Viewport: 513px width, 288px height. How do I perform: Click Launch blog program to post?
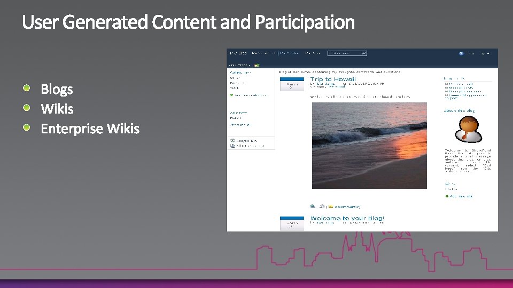click(465, 97)
